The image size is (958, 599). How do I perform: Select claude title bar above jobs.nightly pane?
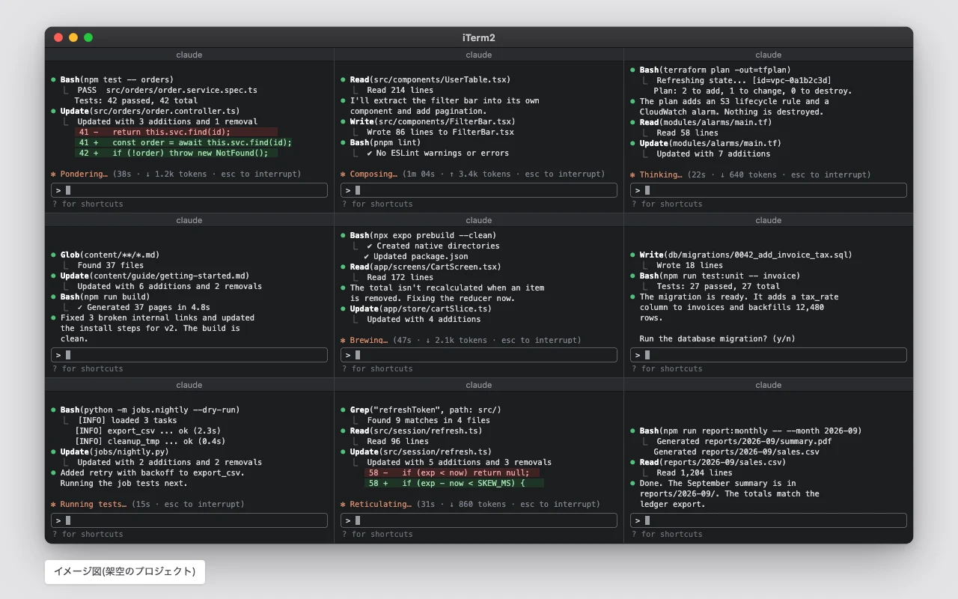[x=189, y=385]
